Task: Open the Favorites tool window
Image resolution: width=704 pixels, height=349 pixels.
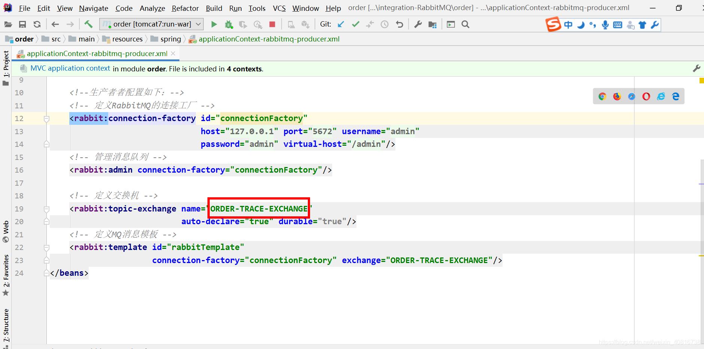Action: pos(6,275)
